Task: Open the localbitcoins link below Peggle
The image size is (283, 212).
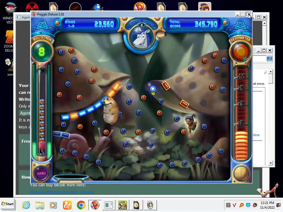Action: pos(62,192)
